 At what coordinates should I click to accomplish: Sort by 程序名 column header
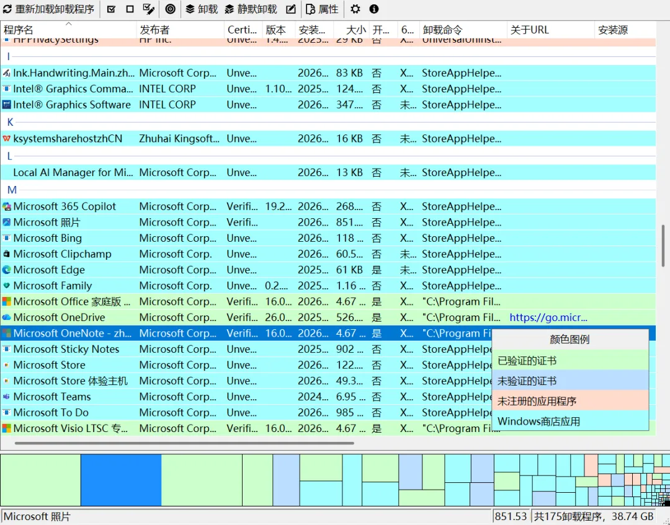coord(68,30)
